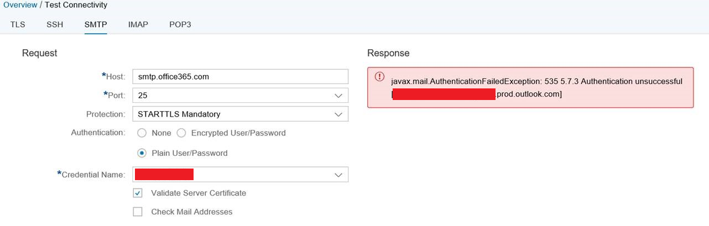Expand the Protection dropdown chevron

point(338,114)
